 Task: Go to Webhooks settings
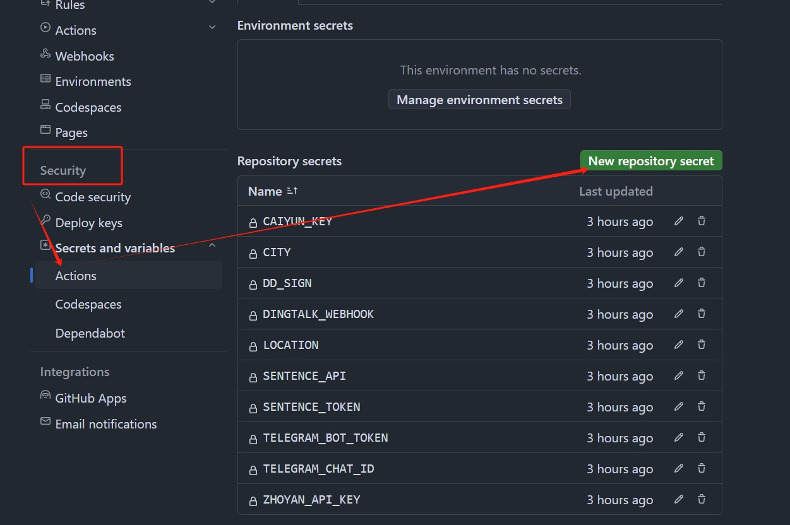[x=85, y=56]
